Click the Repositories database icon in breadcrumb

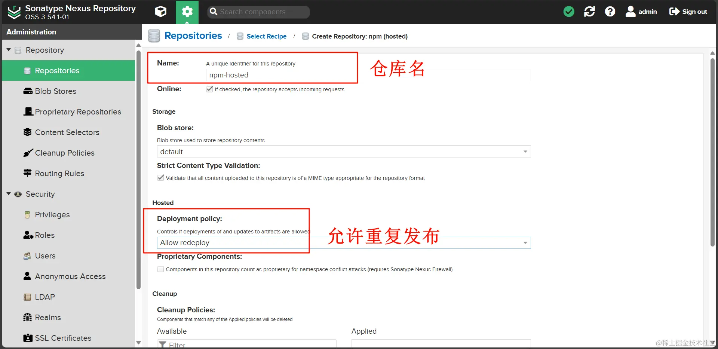point(154,36)
